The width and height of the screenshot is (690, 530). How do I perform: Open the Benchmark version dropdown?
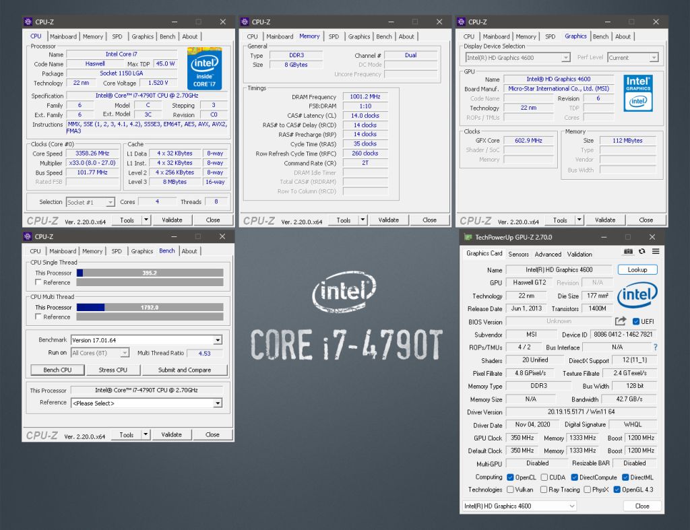pyautogui.click(x=146, y=340)
